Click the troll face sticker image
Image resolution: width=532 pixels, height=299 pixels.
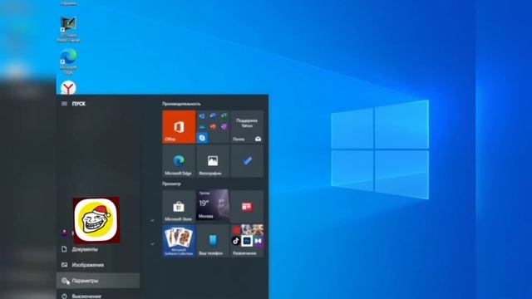[x=96, y=220]
